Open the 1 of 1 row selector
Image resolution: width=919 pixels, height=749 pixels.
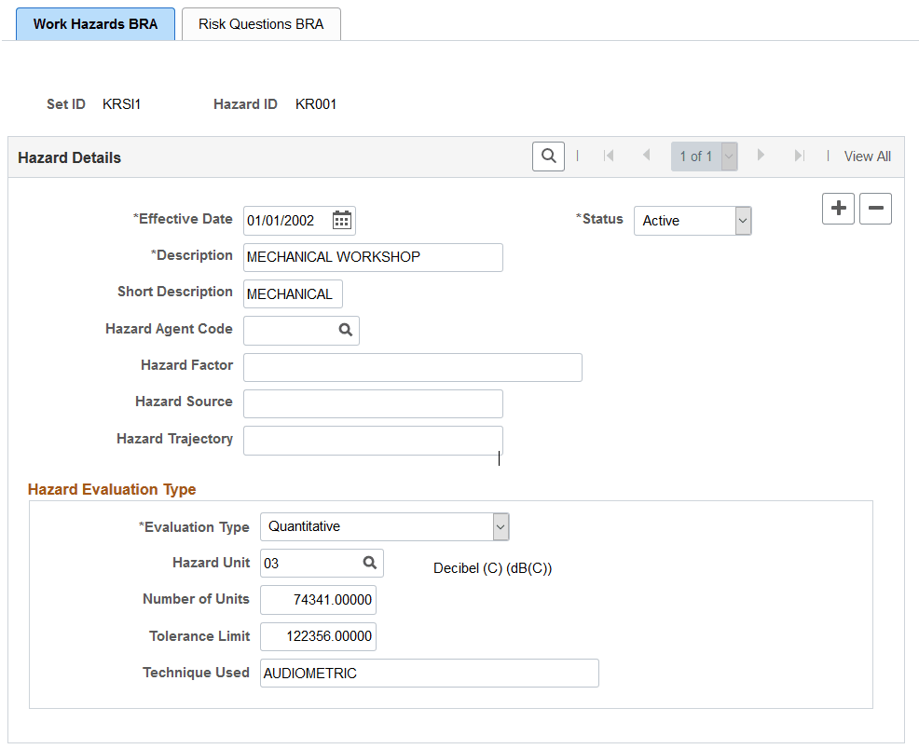(704, 157)
